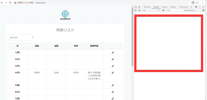Expand more DevTools tabs chevron
This screenshot has height=100, width=207.
point(191,7)
